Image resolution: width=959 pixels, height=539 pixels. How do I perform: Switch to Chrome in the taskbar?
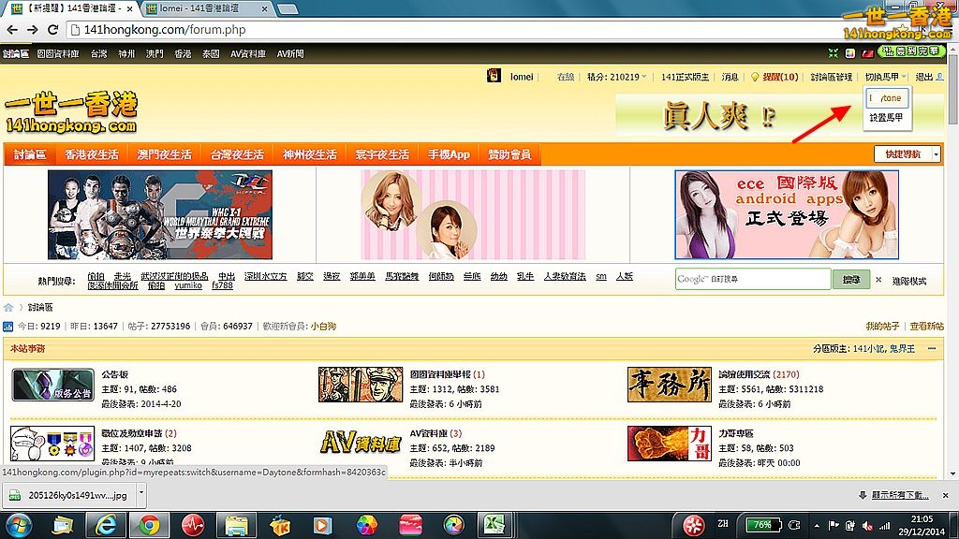(149, 525)
